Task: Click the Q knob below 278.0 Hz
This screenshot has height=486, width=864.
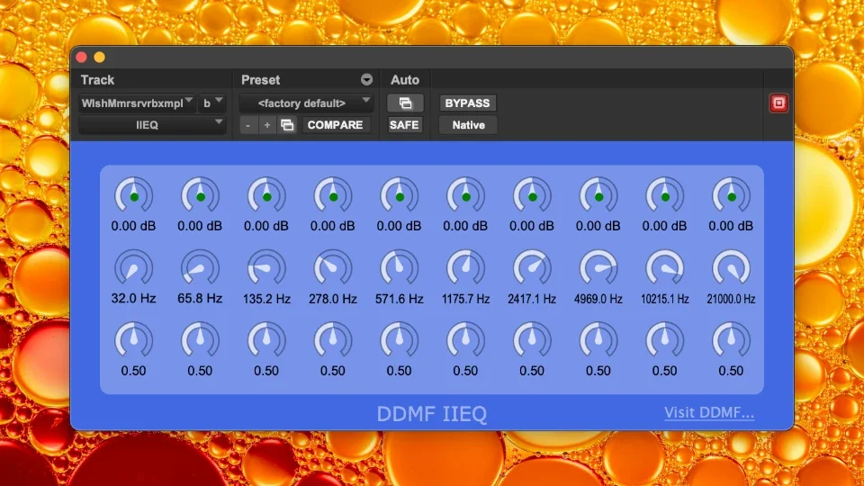Action: coord(333,340)
